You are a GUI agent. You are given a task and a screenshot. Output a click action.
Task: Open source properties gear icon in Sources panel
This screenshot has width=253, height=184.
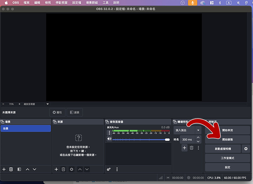pos(71,169)
